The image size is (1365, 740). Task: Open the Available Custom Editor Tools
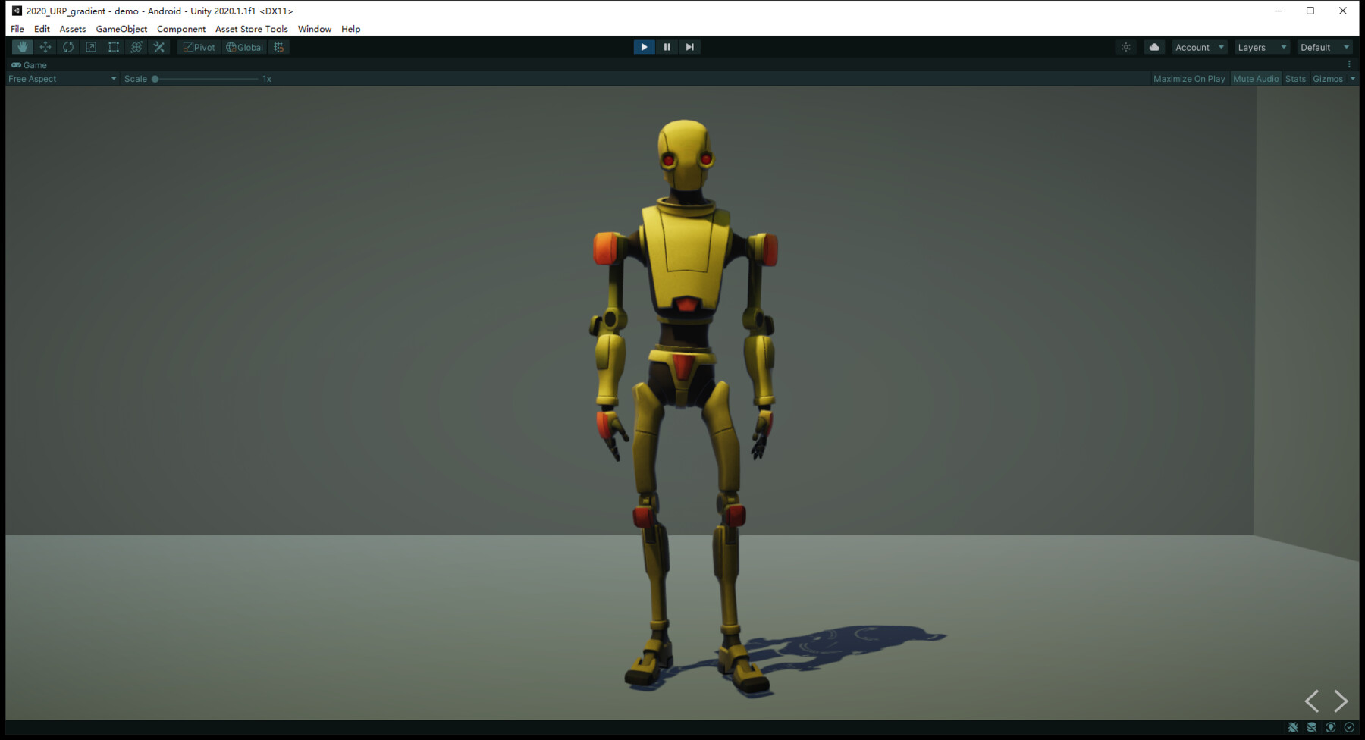159,46
